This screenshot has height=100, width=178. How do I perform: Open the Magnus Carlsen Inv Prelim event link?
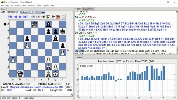point(36,87)
